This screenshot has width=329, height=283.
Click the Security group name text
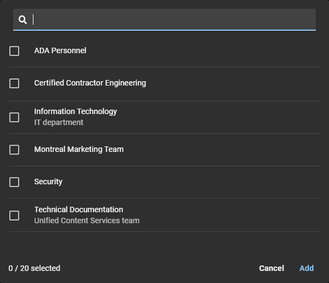tap(48, 182)
